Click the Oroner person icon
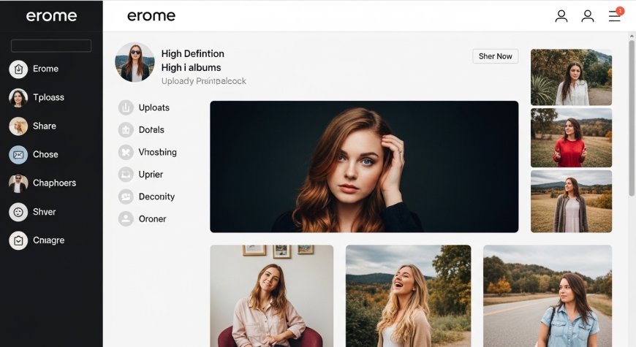This screenshot has width=636, height=347. (x=126, y=219)
